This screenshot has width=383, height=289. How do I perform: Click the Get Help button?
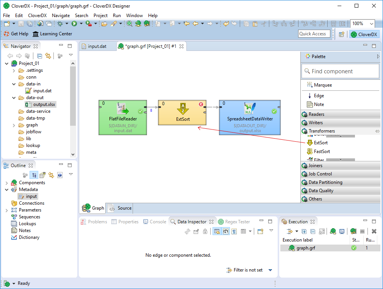click(16, 34)
